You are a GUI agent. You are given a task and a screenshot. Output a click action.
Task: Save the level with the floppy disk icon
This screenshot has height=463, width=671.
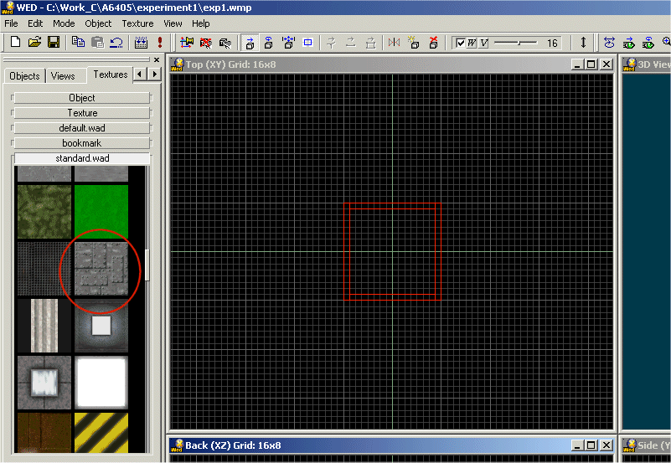54,42
